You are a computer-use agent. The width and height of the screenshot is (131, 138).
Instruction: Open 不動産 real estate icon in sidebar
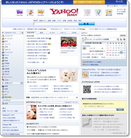coord(3,63)
